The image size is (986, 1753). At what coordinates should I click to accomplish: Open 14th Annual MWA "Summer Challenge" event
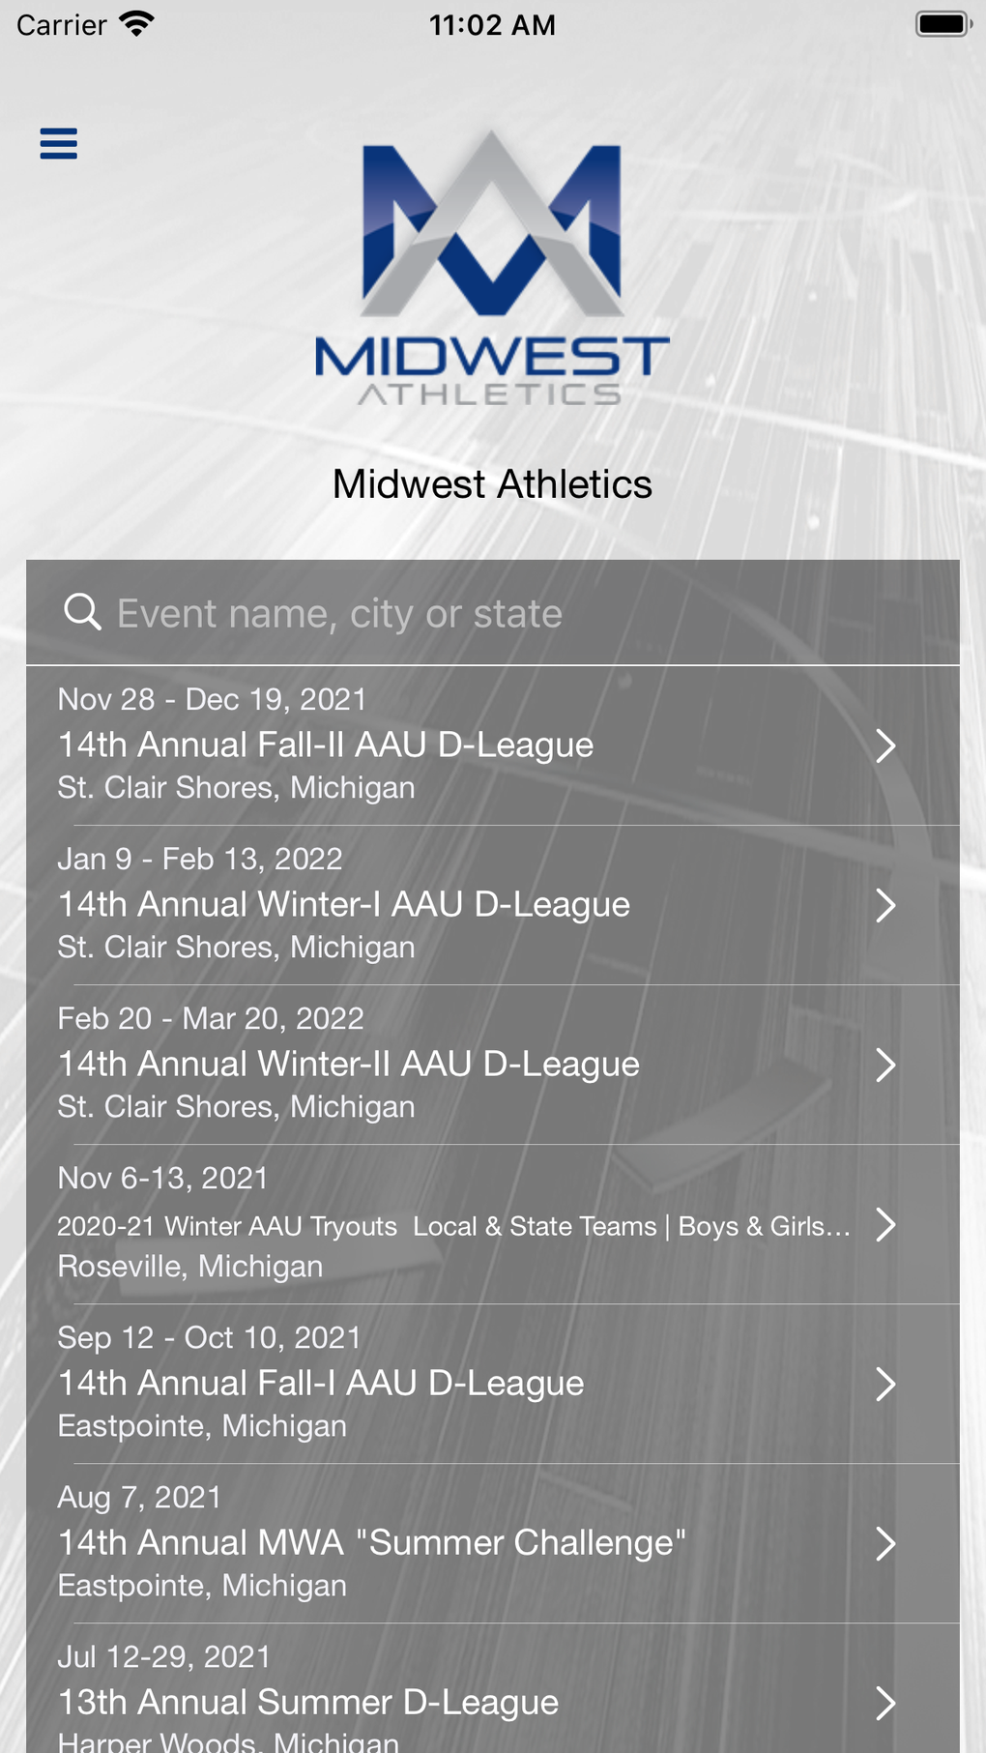click(x=372, y=1542)
